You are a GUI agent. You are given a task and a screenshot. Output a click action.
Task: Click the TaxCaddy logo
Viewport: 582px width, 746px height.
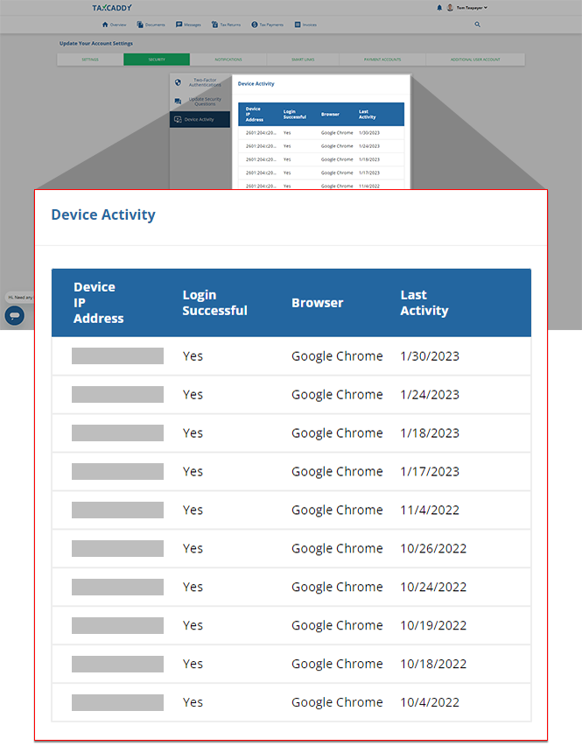coord(112,8)
